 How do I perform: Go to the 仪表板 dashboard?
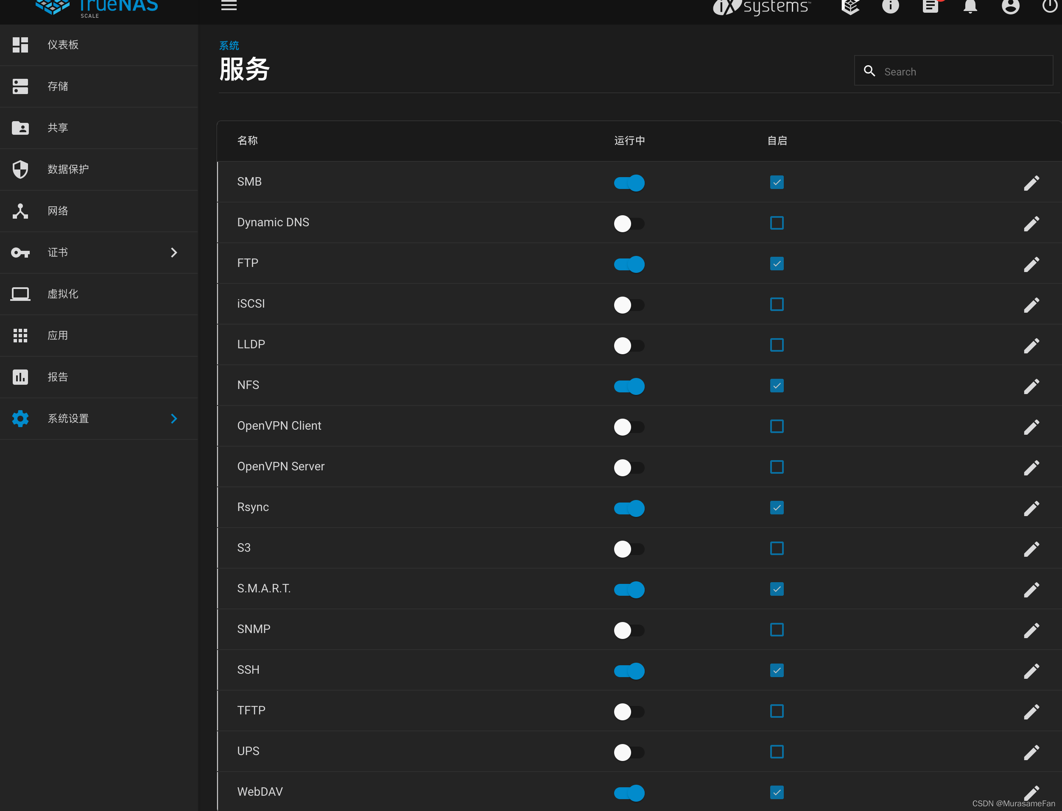pyautogui.click(x=63, y=45)
